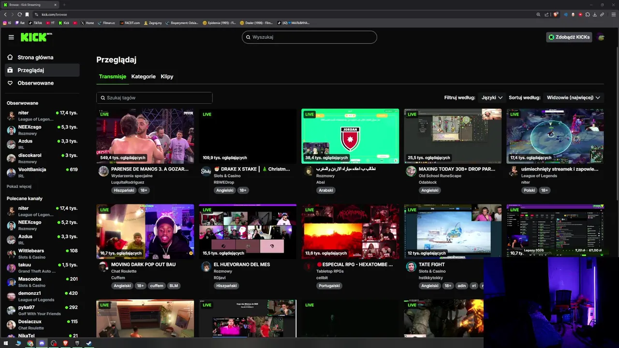The width and height of the screenshot is (619, 348).
Task: Open NEEXcsgo in Obserwowane list
Action: 42,130
